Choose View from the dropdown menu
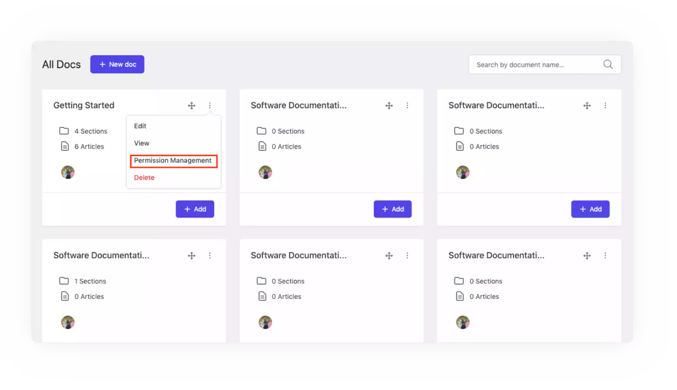 [141, 143]
